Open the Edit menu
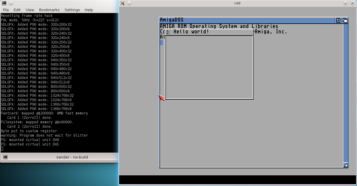 coord(17,10)
